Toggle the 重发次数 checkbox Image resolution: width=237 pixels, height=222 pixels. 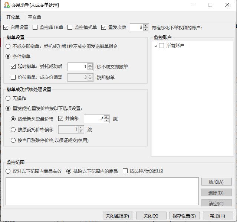coord(103,28)
